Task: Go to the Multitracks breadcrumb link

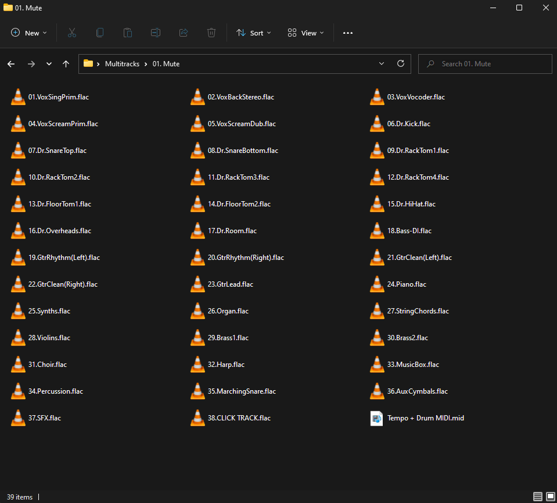Action: tap(122, 63)
